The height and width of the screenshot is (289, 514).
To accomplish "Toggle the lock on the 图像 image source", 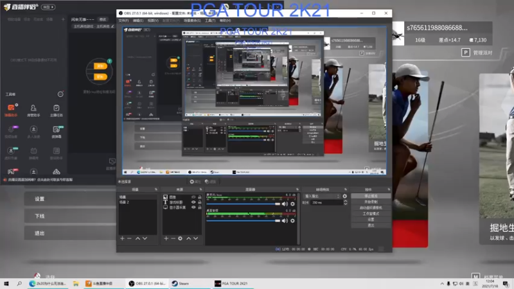I will point(199,197).
